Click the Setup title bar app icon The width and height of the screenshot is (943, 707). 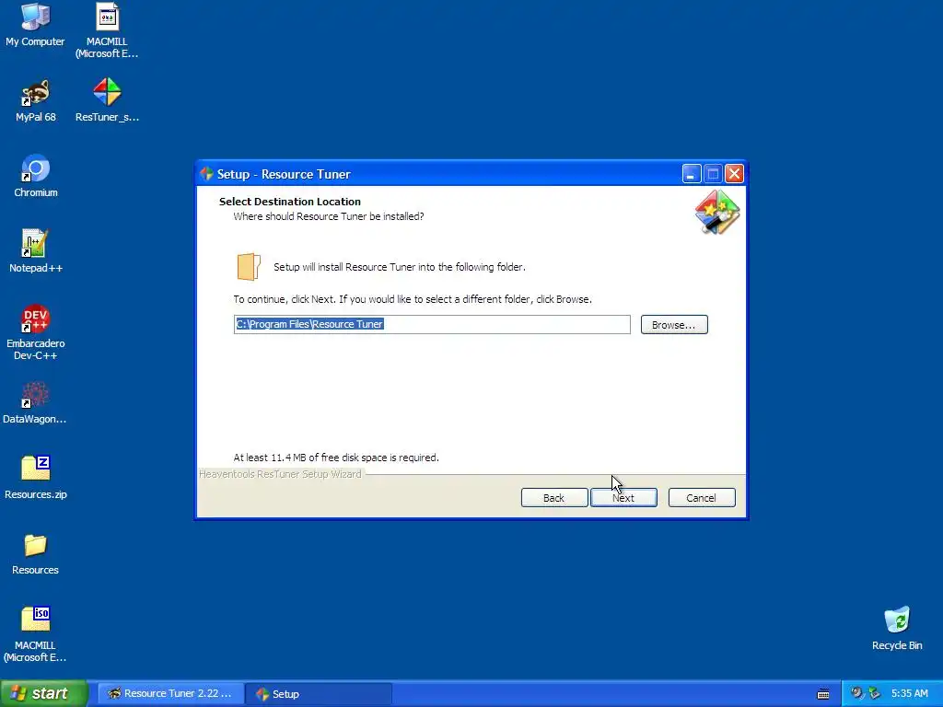[x=207, y=174]
